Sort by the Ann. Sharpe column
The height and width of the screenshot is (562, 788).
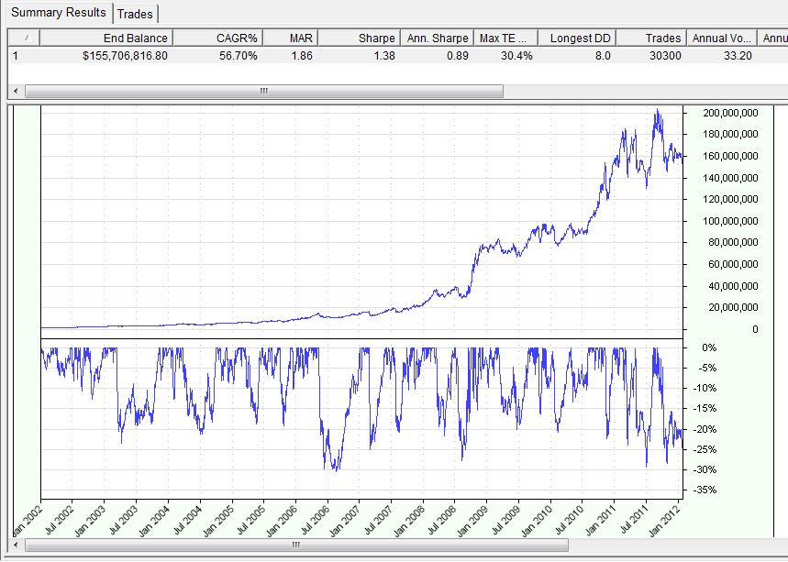(437, 38)
